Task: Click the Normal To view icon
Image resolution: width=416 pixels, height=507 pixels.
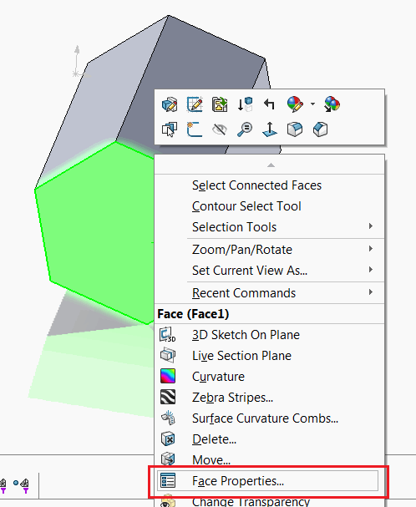Action: pos(270,129)
